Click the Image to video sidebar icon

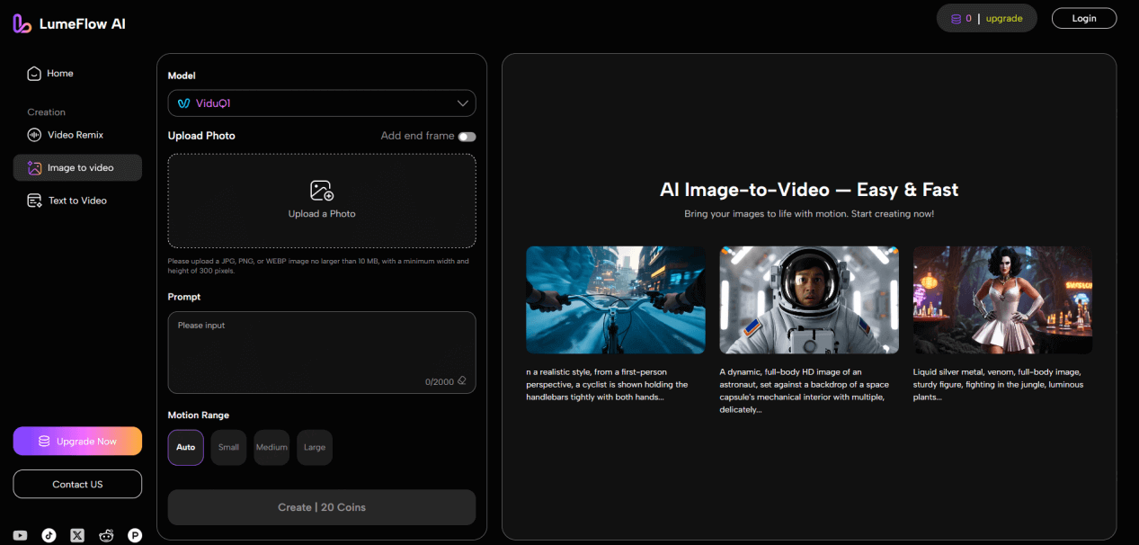pos(34,168)
